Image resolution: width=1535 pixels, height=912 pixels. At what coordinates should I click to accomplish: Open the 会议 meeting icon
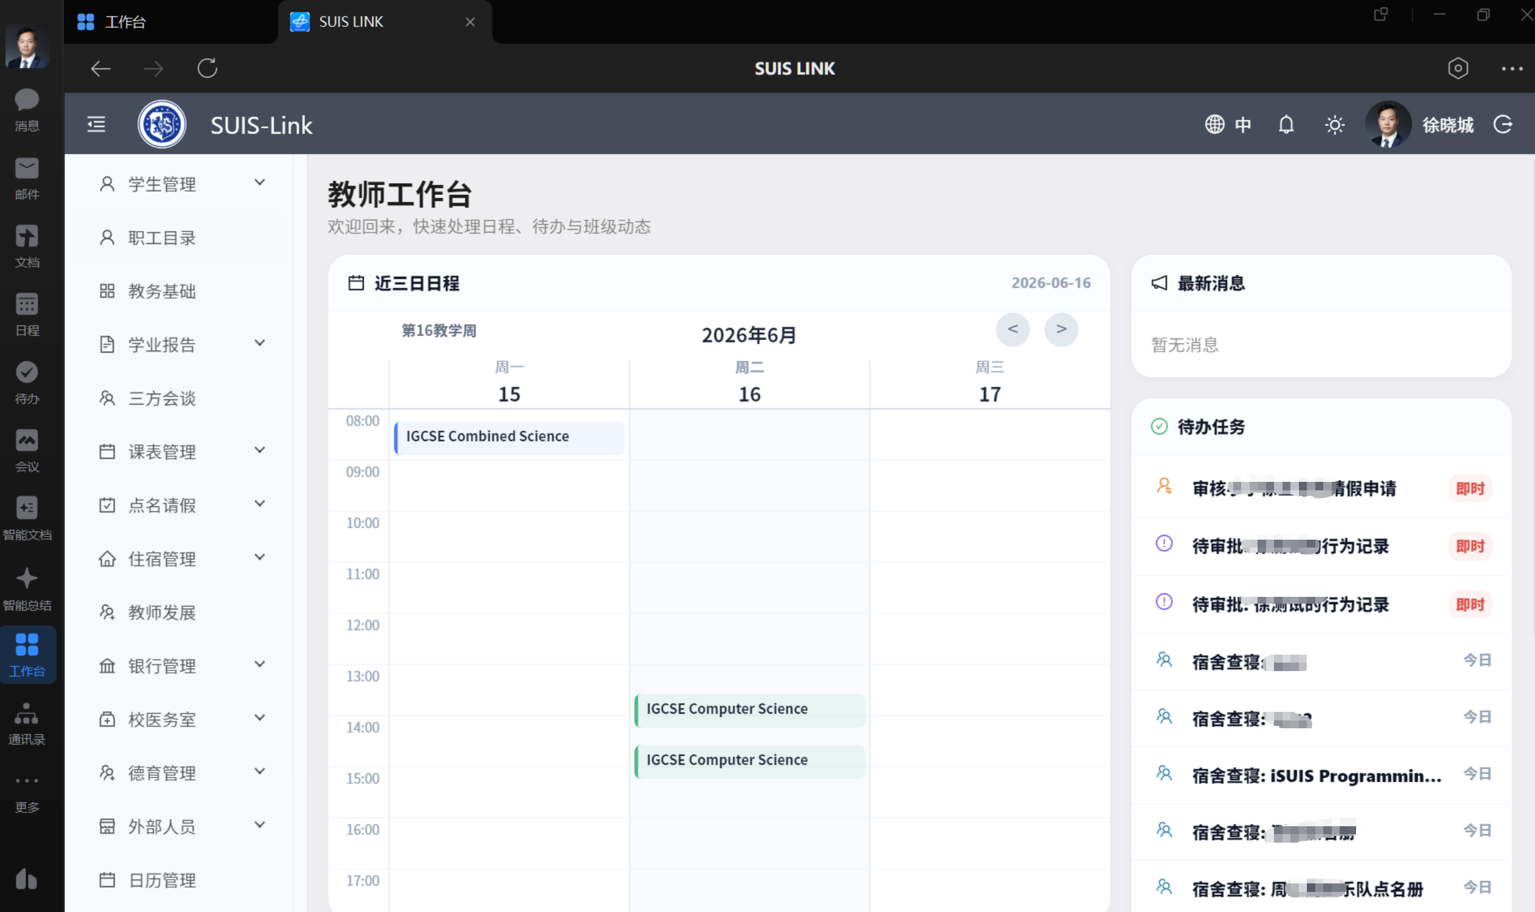26,451
